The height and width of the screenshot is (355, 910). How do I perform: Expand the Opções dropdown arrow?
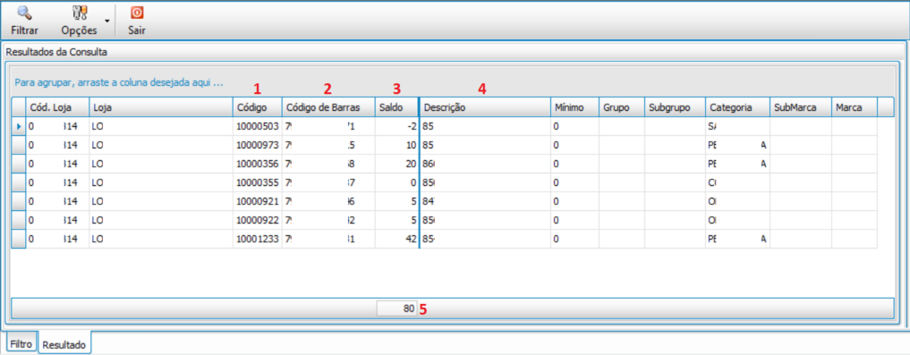(x=106, y=21)
